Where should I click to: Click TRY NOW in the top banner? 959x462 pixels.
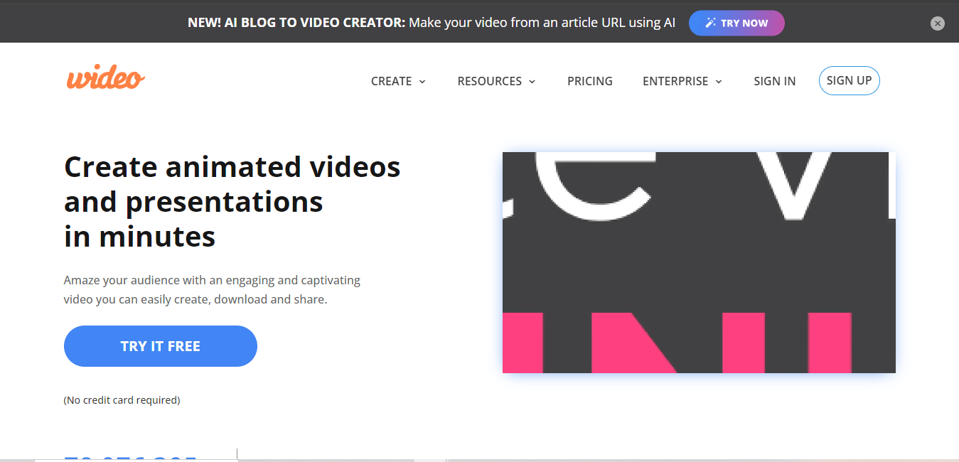736,23
